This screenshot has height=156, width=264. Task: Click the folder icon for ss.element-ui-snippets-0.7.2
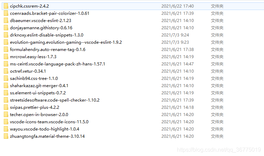6,93
